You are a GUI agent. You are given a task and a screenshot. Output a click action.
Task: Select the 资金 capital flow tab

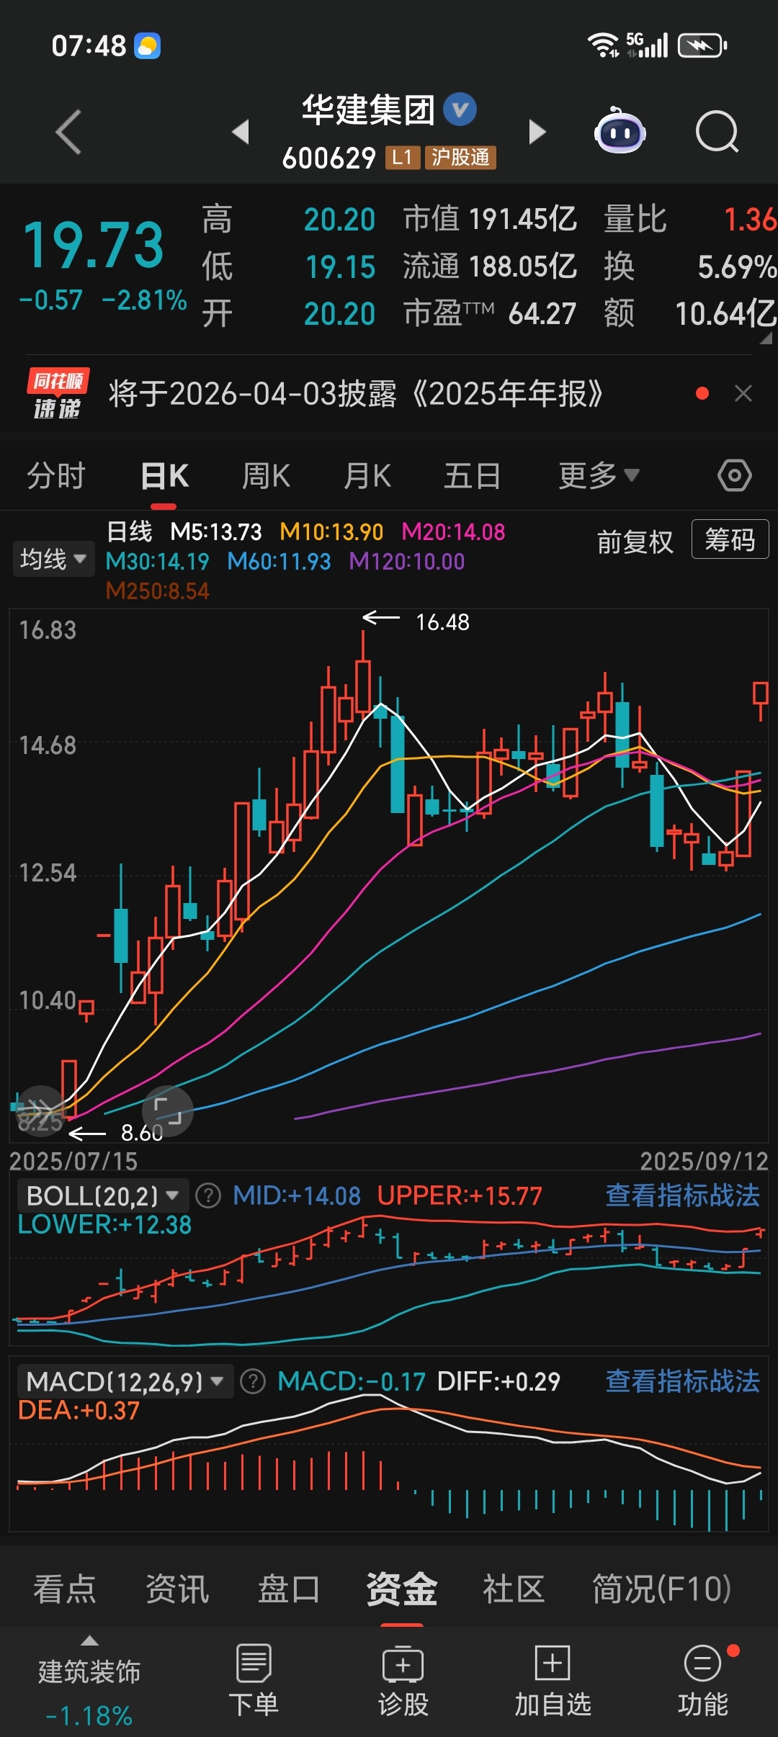tap(401, 1589)
